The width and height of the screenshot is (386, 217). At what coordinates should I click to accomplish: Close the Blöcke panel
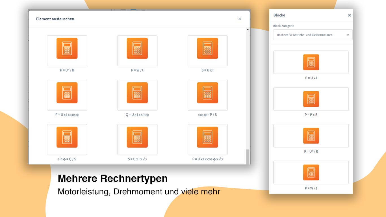tap(349, 15)
